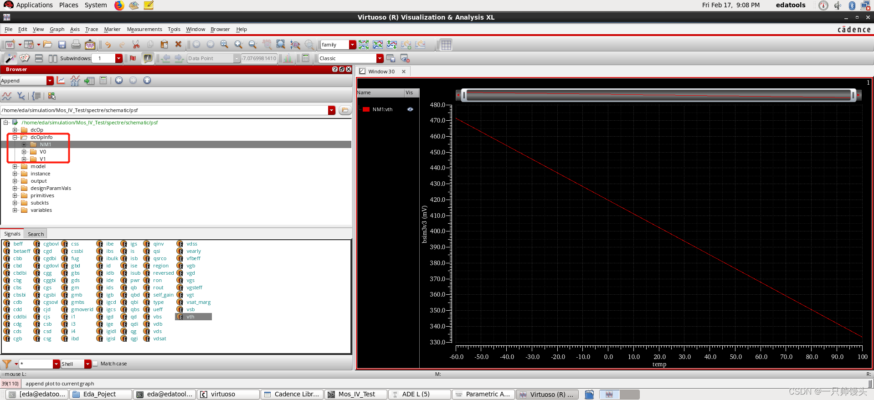Open results folder icon in main toolbar
Viewport: 874px width, 400px height.
pyautogui.click(x=48, y=45)
